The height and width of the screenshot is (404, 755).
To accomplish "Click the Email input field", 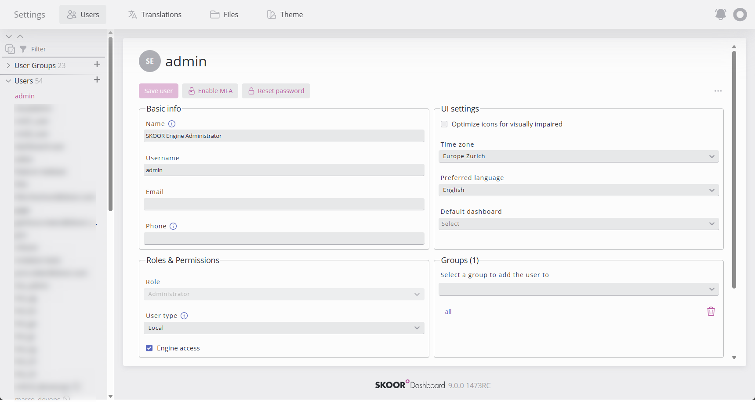I will [x=284, y=204].
